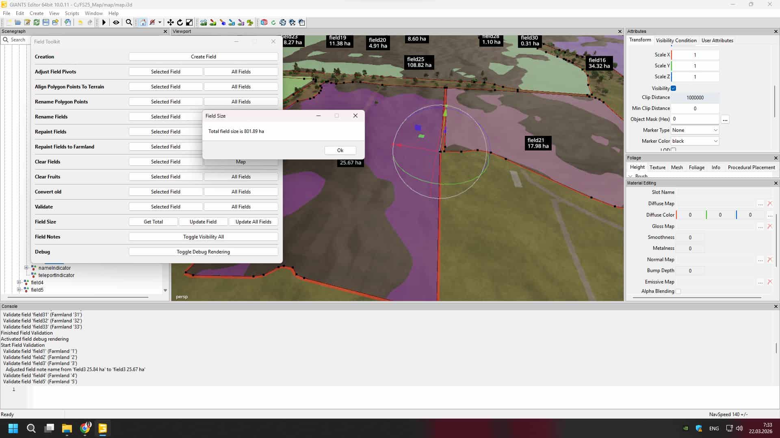Click the magnifier search toolbar icon

tap(129, 22)
